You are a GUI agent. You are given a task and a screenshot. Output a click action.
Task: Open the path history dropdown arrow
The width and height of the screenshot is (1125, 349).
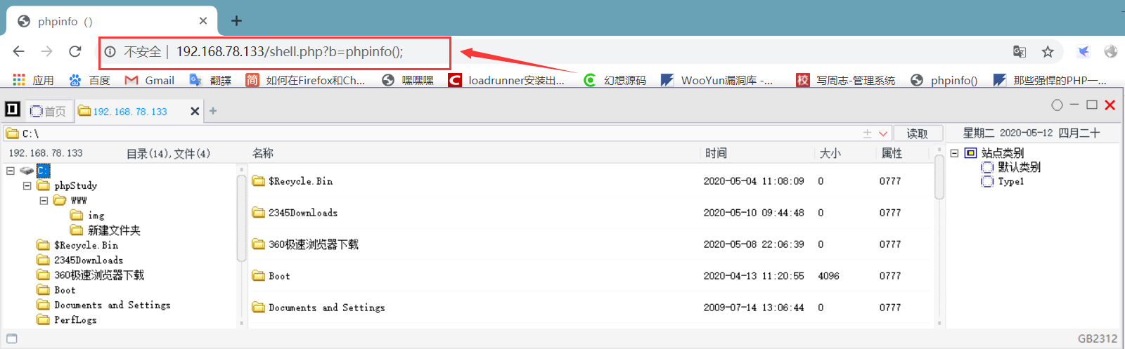[x=883, y=133]
